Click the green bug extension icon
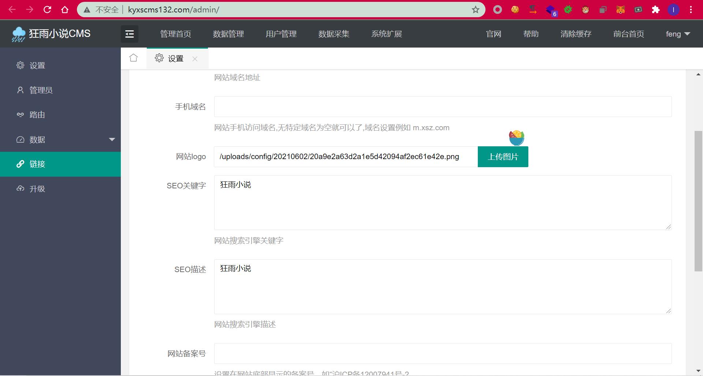 (x=568, y=10)
